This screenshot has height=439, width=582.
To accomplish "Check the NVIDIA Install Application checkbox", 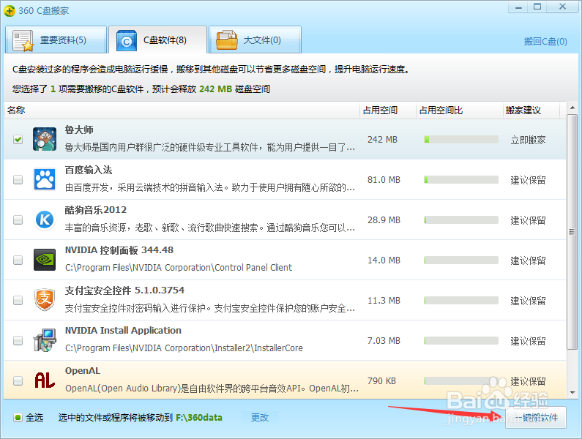I will (x=18, y=340).
